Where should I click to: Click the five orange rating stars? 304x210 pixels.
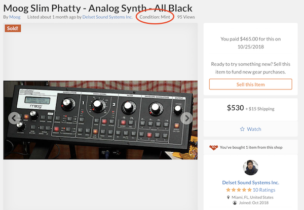(238, 190)
